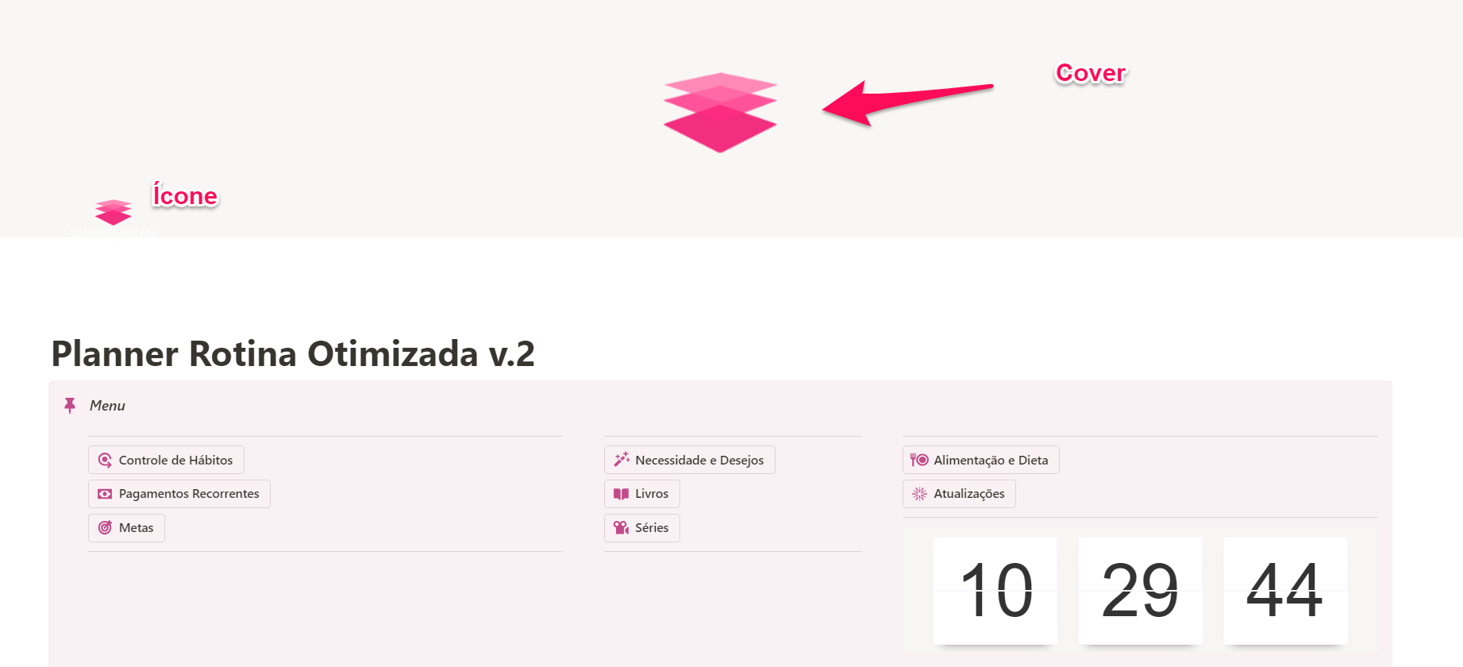1463x667 pixels.
Task: Click the open book icon beside Livros
Action: click(x=620, y=494)
